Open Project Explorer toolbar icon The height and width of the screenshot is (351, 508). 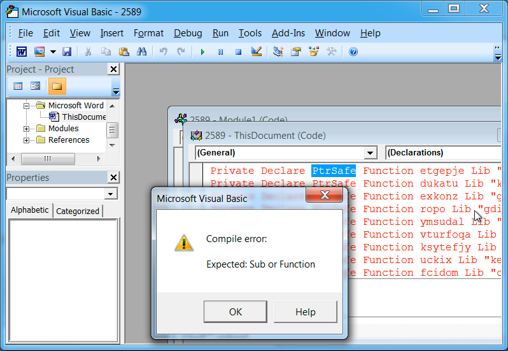coord(278,52)
